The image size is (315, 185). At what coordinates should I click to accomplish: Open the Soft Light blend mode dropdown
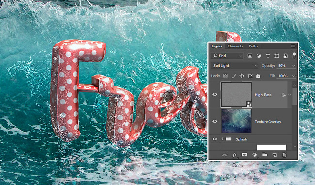pos(235,66)
